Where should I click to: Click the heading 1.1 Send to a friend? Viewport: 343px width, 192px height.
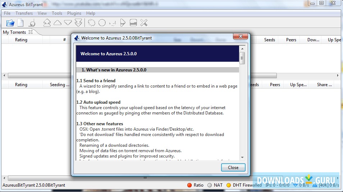(x=96, y=81)
